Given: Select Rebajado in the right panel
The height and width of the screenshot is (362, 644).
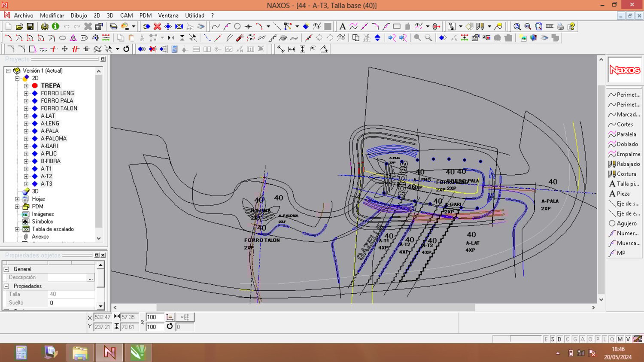Looking at the screenshot, I should coord(624,164).
